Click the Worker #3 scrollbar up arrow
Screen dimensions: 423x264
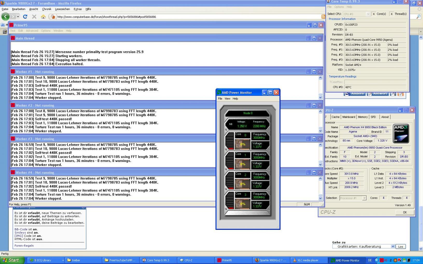coord(320,145)
